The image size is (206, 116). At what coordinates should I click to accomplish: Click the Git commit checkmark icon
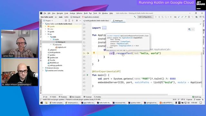tap(182, 17)
